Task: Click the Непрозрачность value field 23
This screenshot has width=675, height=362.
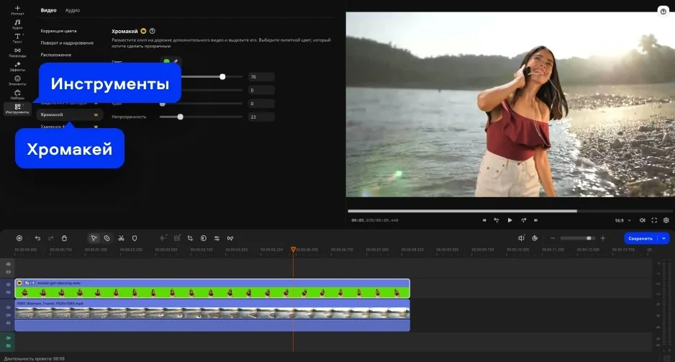Action: tap(261, 117)
